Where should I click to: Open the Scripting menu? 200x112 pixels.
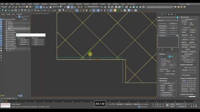[x=87, y=4]
